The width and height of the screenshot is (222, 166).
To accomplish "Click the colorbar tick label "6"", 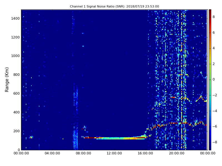I will click(x=214, y=33).
